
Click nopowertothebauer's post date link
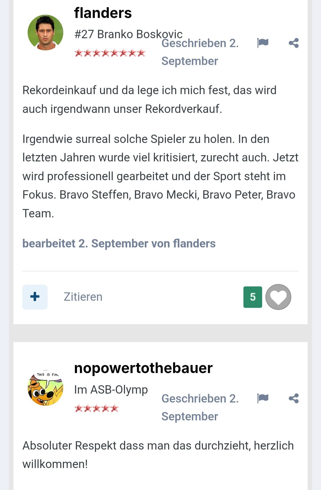(x=200, y=407)
